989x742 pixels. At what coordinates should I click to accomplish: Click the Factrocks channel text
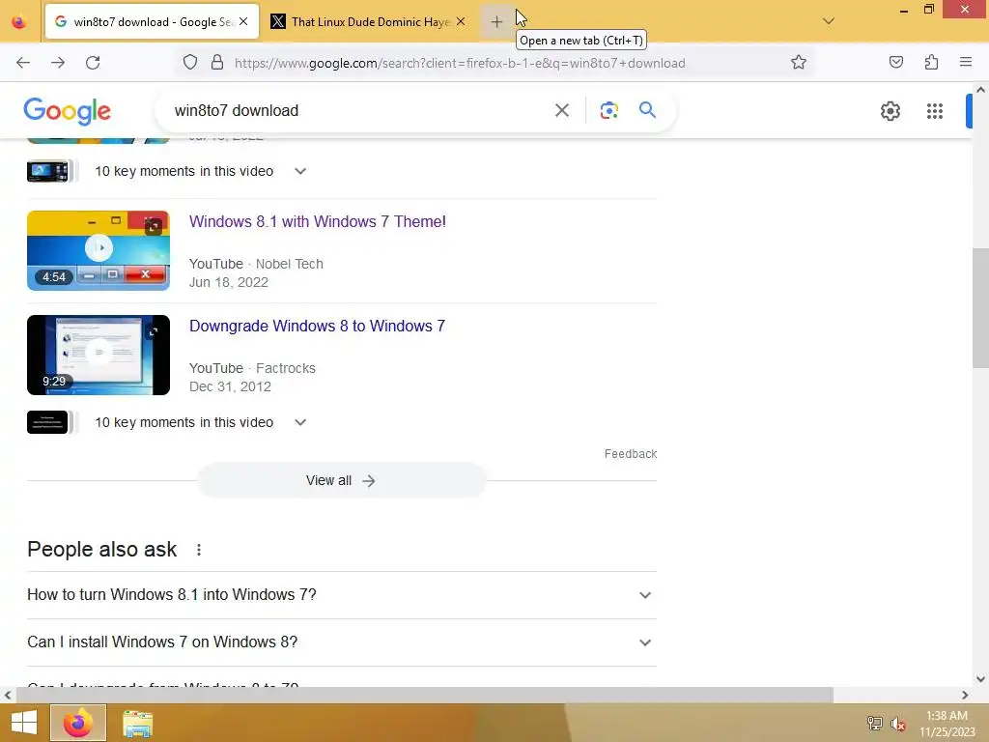[285, 368]
